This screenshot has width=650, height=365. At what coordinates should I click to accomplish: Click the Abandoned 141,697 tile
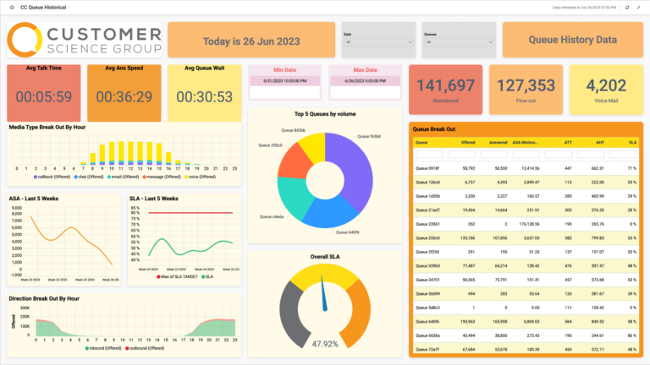coord(446,89)
